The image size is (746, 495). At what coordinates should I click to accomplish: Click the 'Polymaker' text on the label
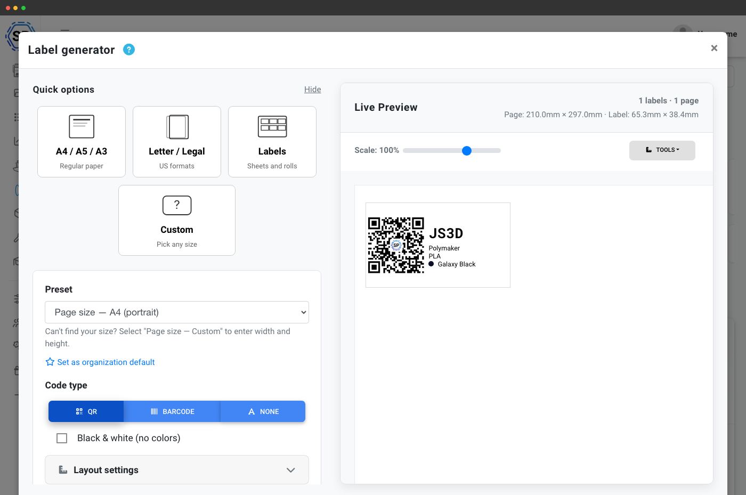[x=444, y=248]
